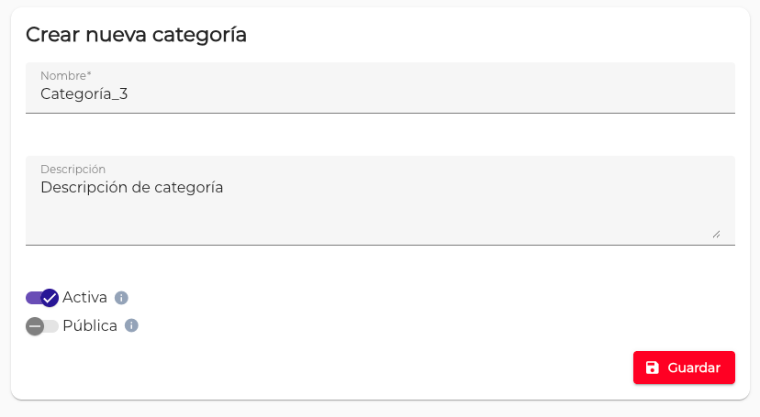Screen dimensions: 760x417
Task: Click the Categoría_3 text in Nombre
Action: click(x=84, y=93)
